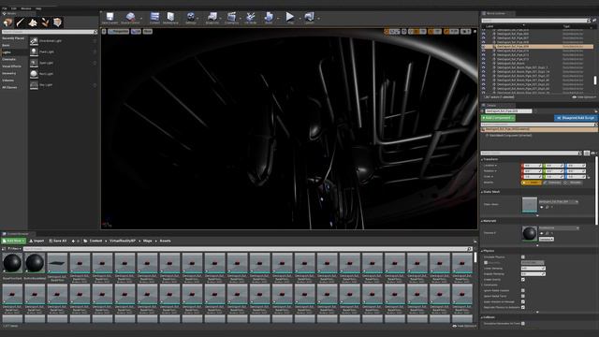The height and width of the screenshot is (337, 599).
Task: Open the Details property matrix icon
Action: click(x=587, y=154)
